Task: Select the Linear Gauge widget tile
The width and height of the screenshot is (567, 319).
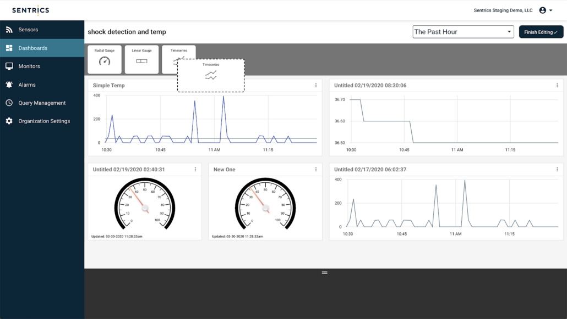Action: 142,59
